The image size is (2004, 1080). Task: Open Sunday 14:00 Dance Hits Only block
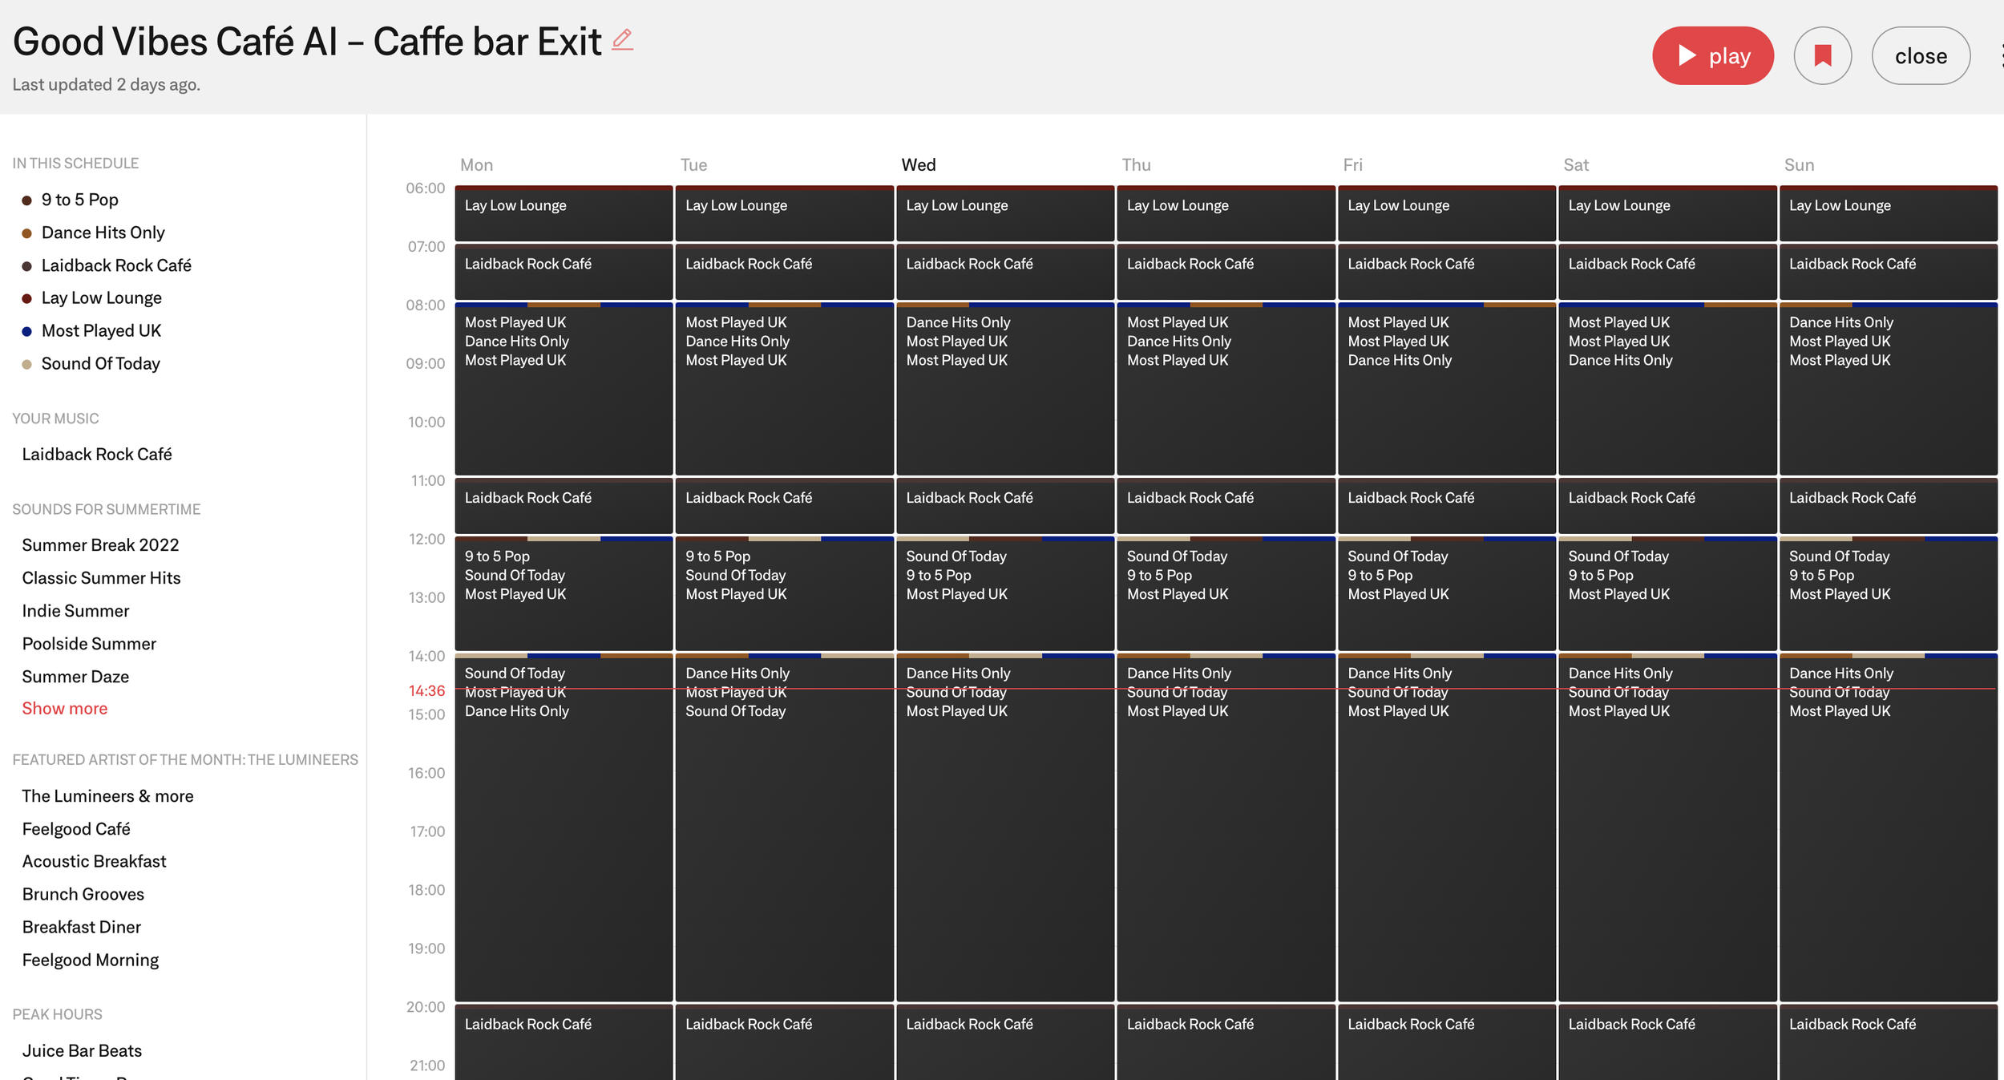[x=1889, y=827]
